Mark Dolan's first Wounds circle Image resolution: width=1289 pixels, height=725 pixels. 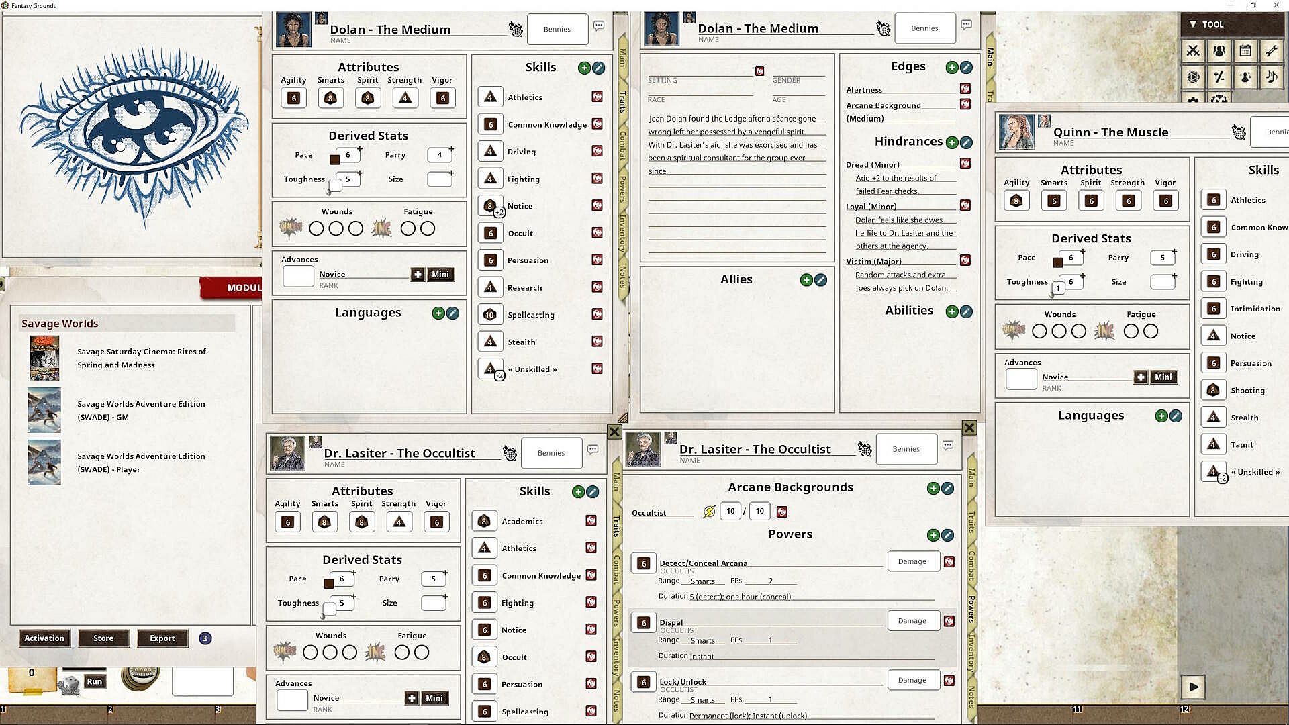coord(316,229)
